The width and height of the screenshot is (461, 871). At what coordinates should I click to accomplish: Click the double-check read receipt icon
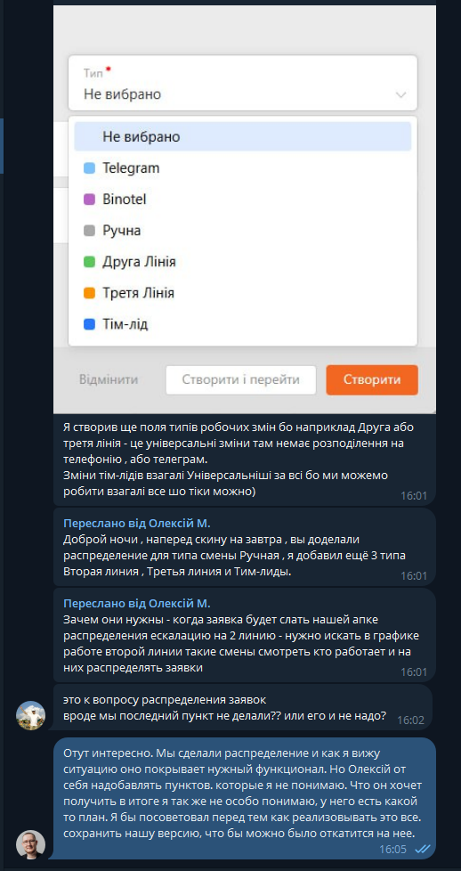click(424, 850)
